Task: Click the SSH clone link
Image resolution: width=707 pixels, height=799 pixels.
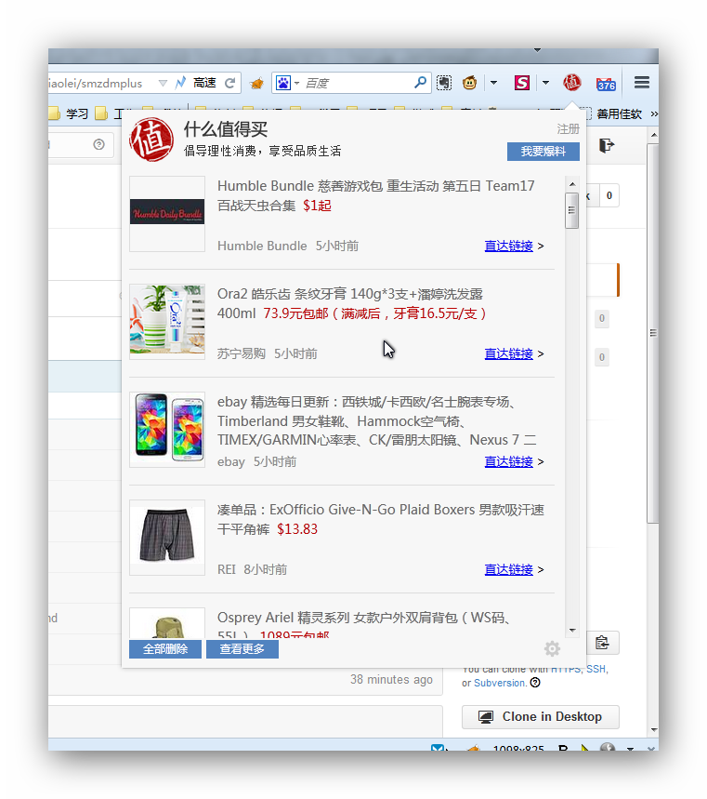Action: coord(596,669)
